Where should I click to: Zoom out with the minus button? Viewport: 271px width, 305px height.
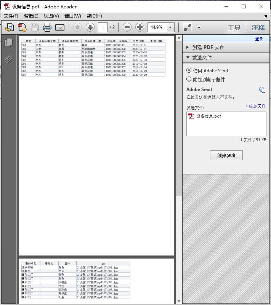[127, 27]
